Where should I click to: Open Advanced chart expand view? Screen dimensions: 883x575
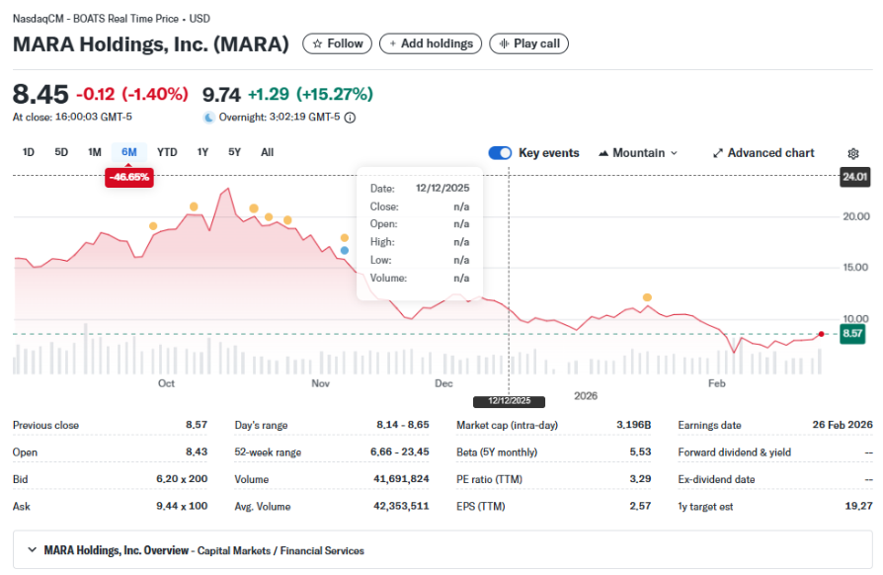pos(763,153)
